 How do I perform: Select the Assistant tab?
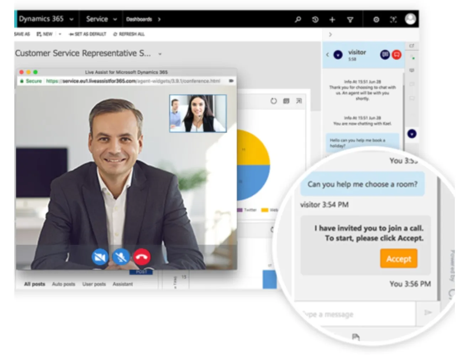pyautogui.click(x=122, y=284)
